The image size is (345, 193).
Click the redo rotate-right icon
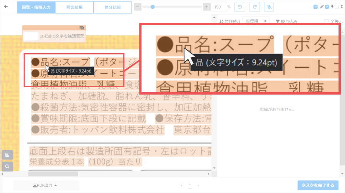click(254, 7)
